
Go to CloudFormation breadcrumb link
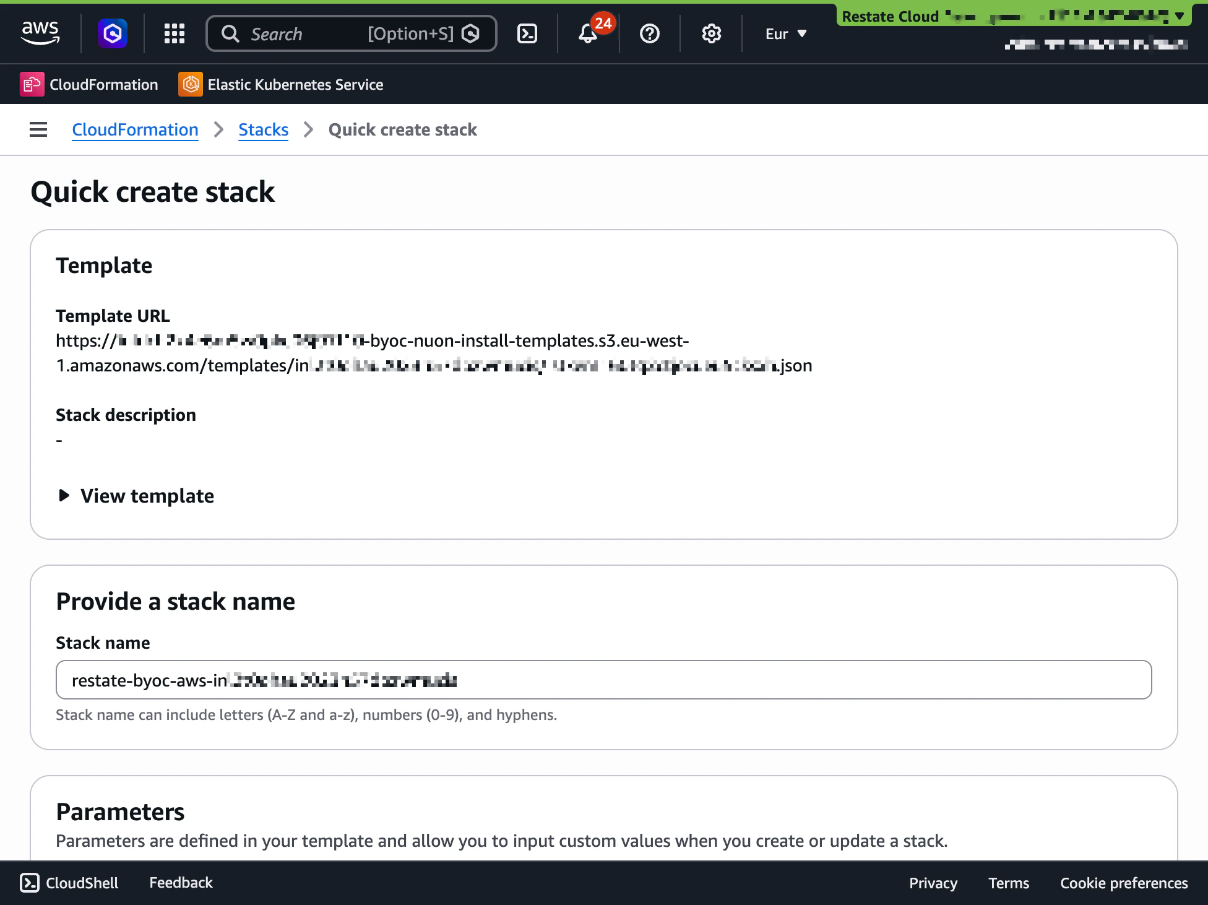(x=135, y=130)
